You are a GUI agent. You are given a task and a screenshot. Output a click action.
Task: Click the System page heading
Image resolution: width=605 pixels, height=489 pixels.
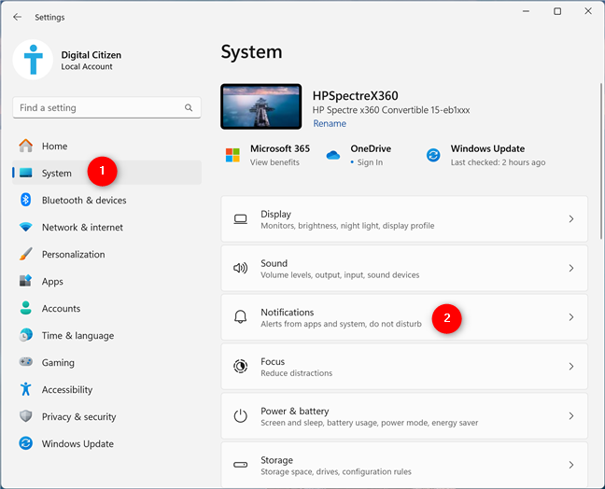251,52
